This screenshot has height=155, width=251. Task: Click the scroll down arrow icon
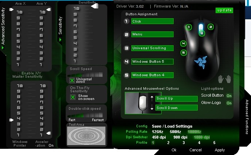click(152, 108)
